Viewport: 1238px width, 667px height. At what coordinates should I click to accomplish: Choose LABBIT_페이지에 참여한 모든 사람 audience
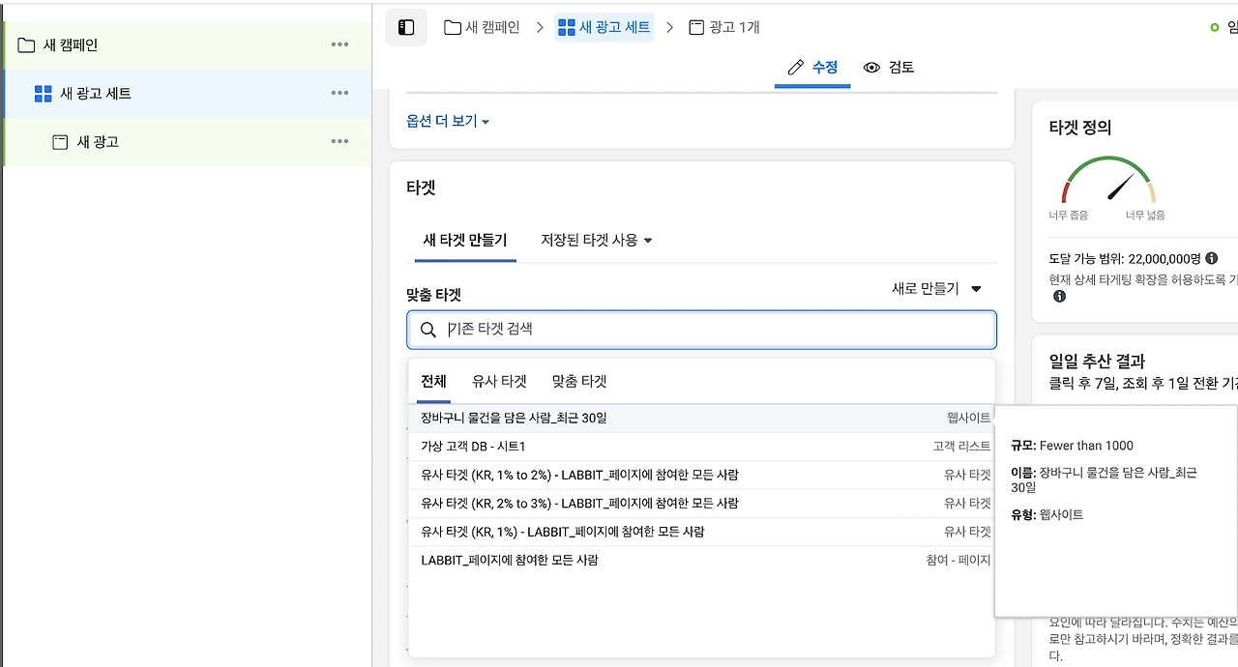tap(701, 560)
